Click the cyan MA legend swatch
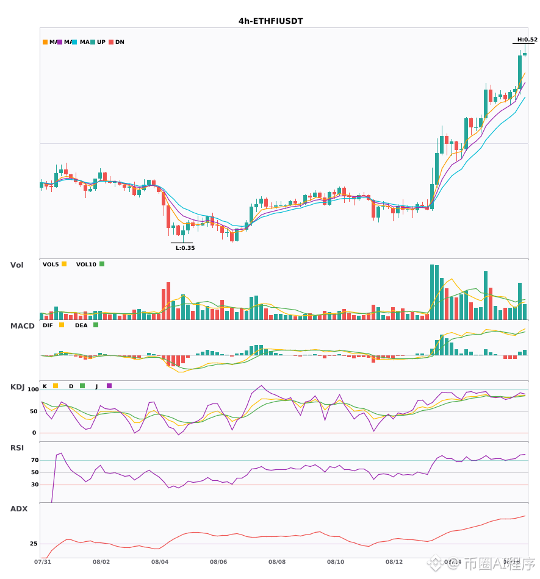 point(74,42)
